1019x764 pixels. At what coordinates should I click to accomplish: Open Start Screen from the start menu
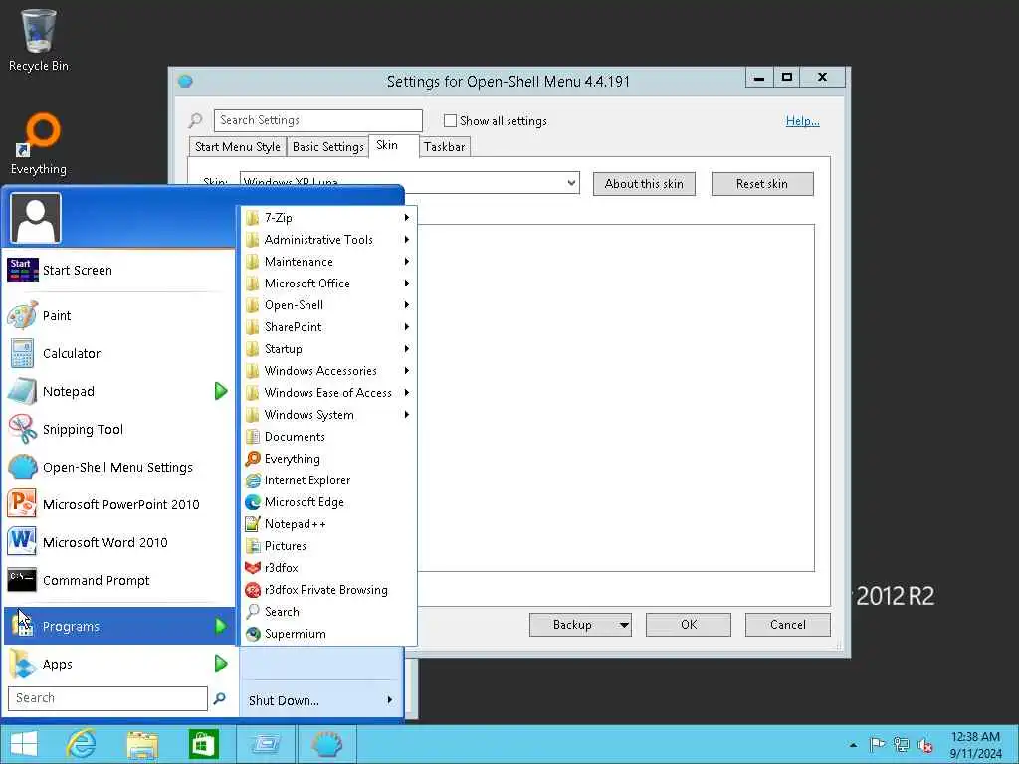(x=119, y=270)
